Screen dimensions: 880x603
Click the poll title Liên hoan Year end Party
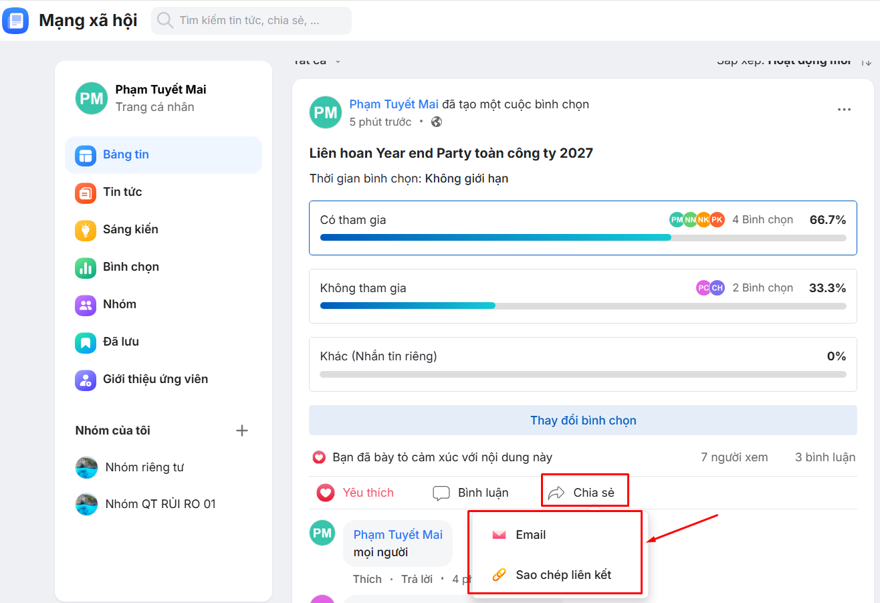click(451, 153)
